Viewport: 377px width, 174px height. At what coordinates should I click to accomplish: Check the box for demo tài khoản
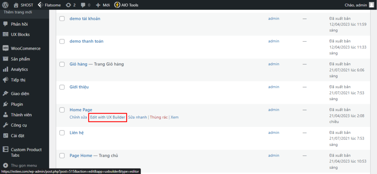pos(62,19)
